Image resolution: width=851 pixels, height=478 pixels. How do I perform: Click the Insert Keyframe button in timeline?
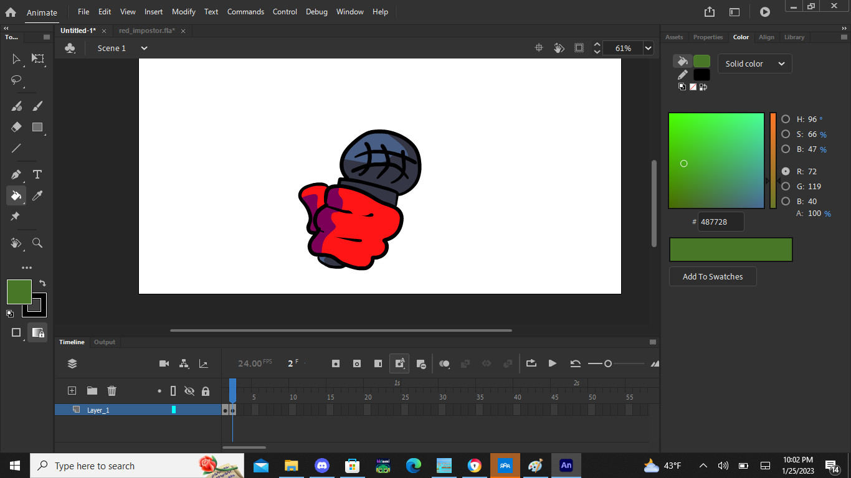[336, 363]
